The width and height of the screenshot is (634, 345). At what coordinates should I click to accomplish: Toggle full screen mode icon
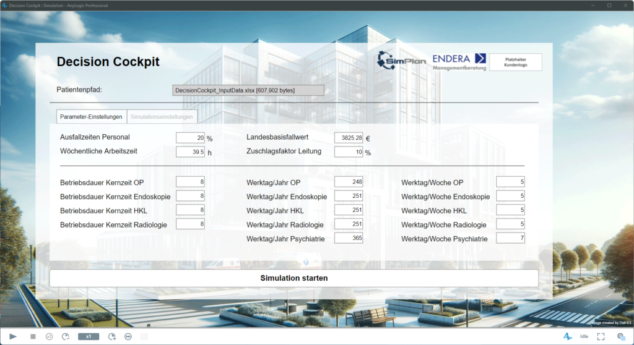coord(601,336)
